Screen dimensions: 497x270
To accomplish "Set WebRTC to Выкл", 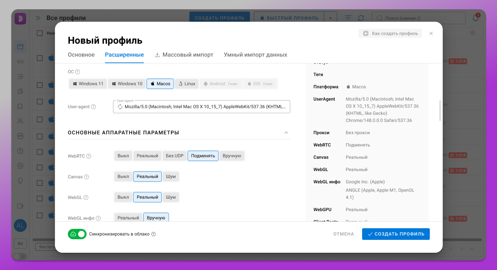I will [123, 156].
